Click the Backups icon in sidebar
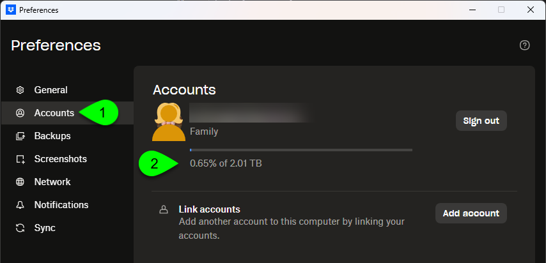This screenshot has width=546, height=263. pyautogui.click(x=20, y=136)
